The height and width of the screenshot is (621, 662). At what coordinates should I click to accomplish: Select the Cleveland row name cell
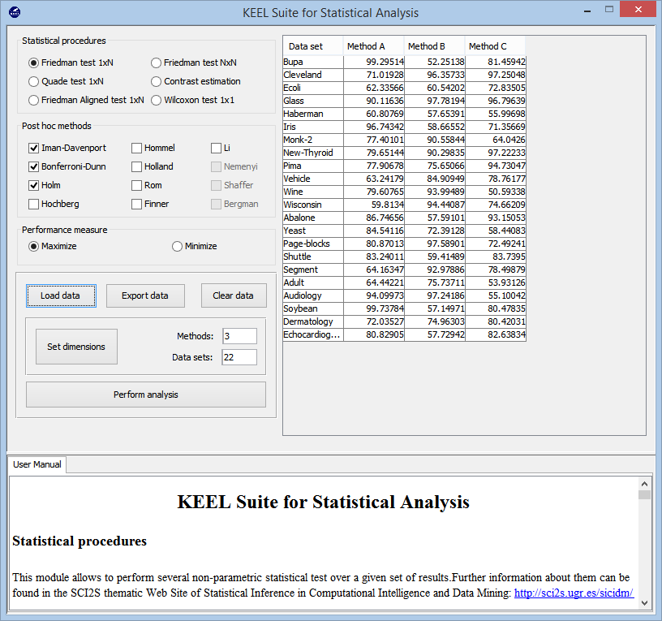click(x=313, y=75)
